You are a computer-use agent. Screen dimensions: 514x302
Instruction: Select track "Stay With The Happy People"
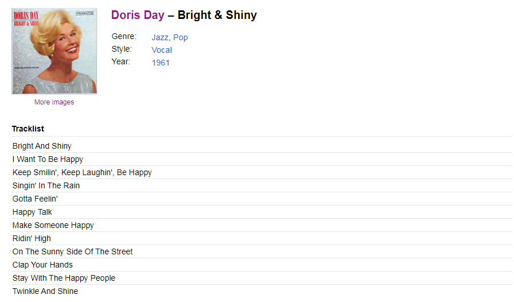[64, 278]
